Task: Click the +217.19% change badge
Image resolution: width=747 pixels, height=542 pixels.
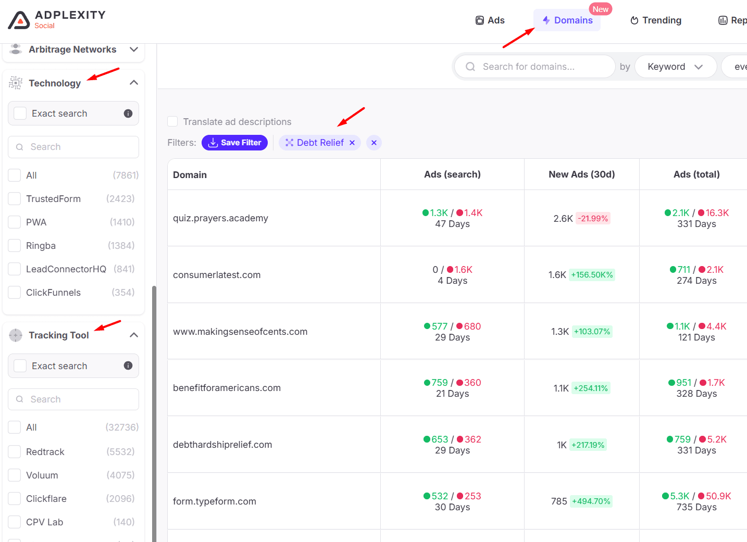Action: (x=588, y=445)
